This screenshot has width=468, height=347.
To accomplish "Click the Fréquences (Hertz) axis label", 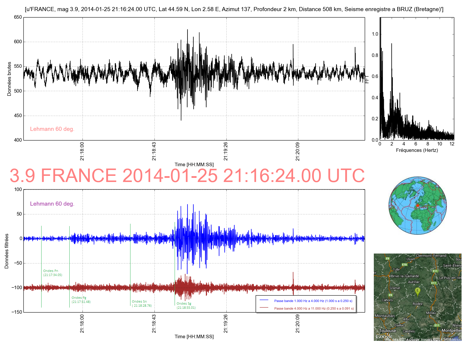I will [x=417, y=150].
